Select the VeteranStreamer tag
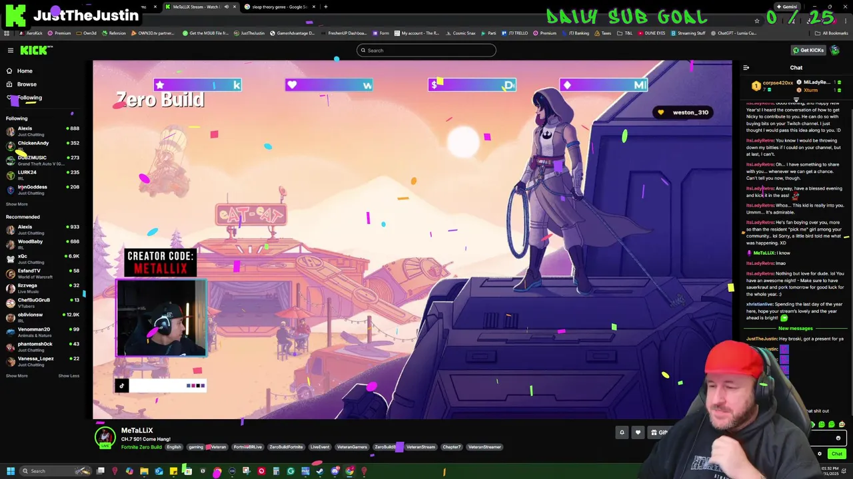853x479 pixels. coord(484,447)
